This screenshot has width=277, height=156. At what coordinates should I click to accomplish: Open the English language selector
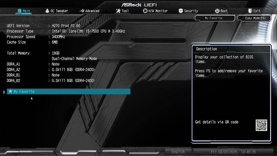pos(178,152)
